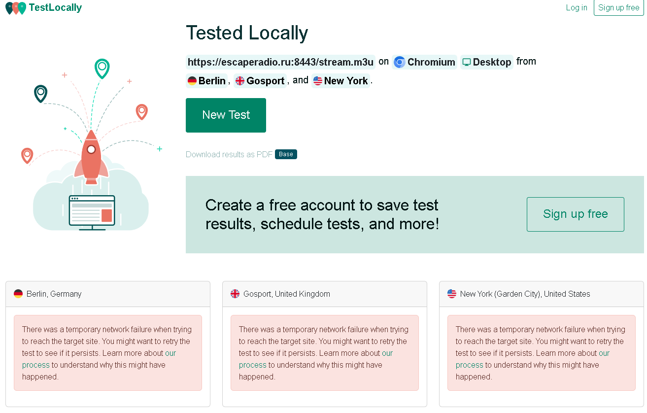Click the German flag beside Berlin tag
The height and width of the screenshot is (413, 647).
[192, 81]
